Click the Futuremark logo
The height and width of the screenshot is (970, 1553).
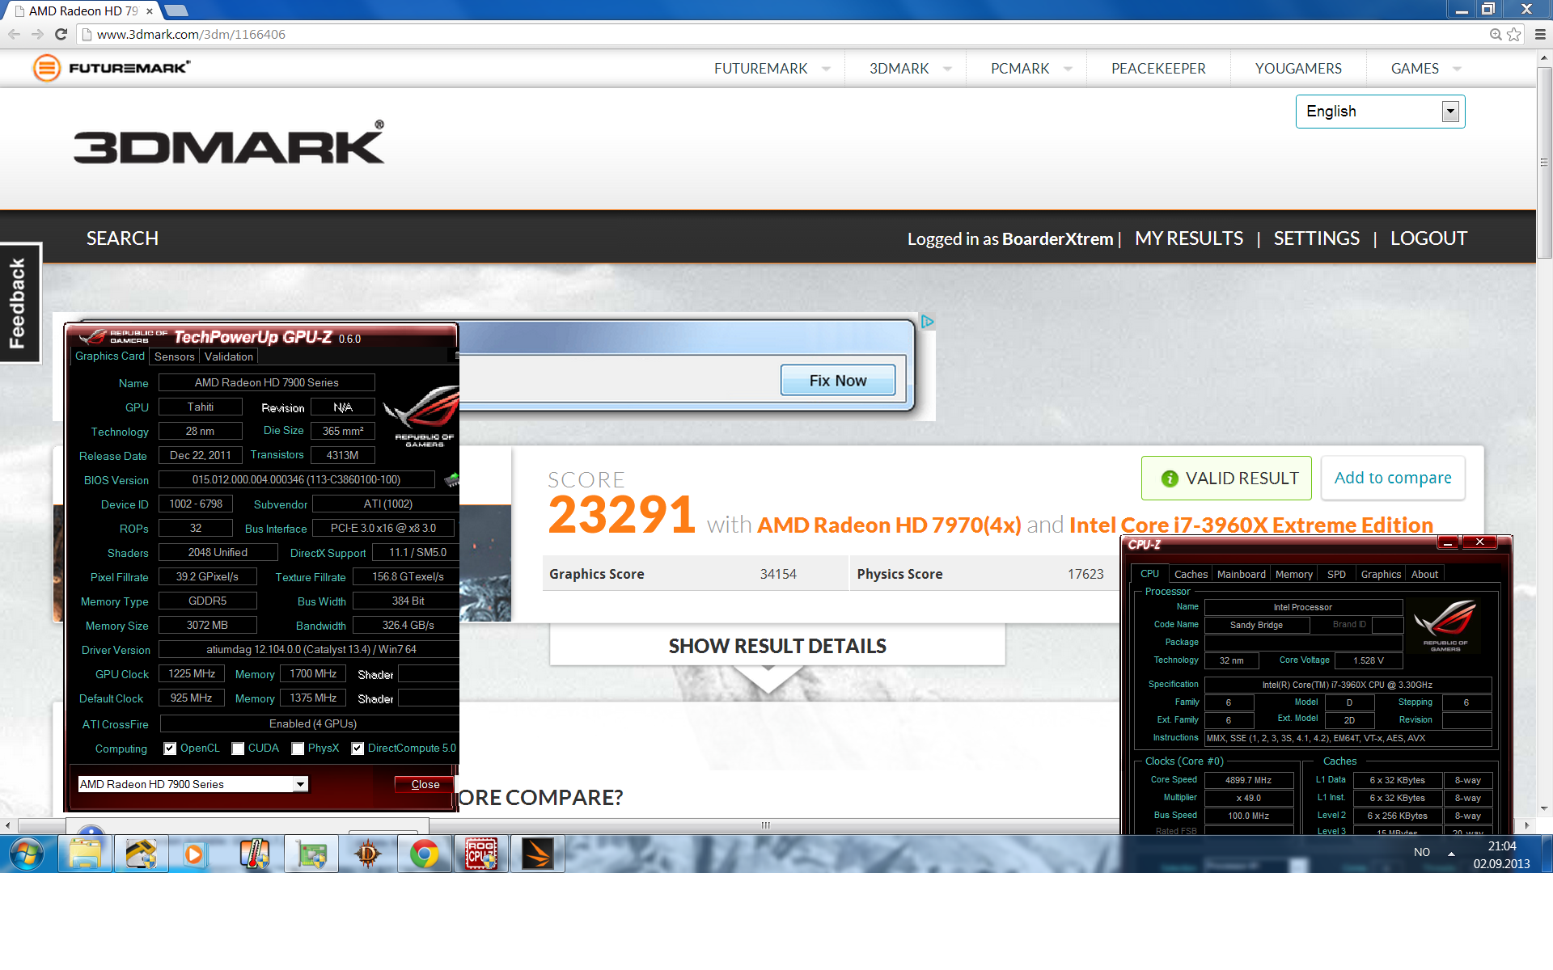[112, 68]
